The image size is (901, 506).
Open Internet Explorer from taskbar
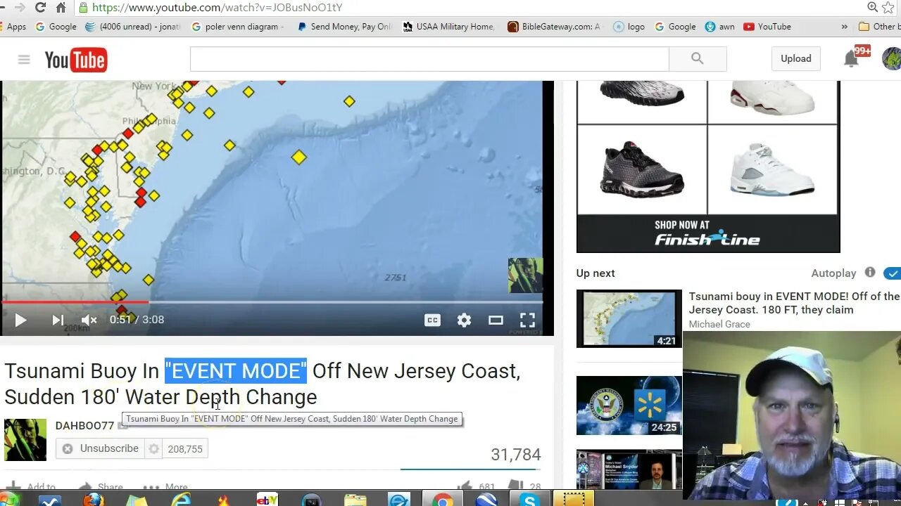coord(181,500)
